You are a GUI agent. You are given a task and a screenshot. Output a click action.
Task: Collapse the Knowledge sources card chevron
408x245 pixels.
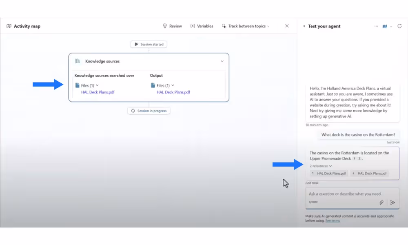[x=222, y=61]
